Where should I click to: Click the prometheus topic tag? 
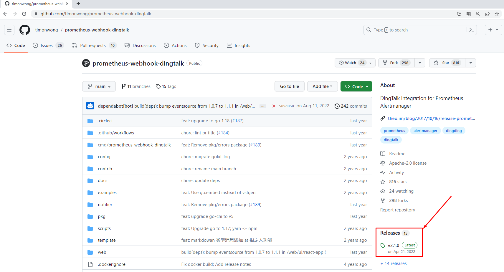click(394, 131)
